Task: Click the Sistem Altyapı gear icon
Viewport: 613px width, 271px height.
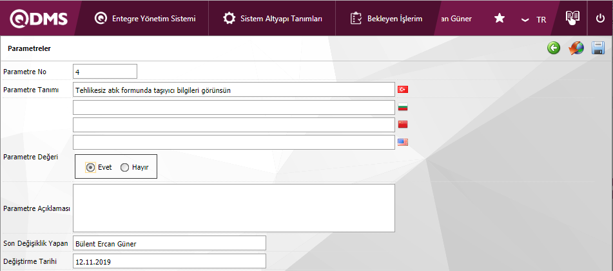Action: [229, 19]
